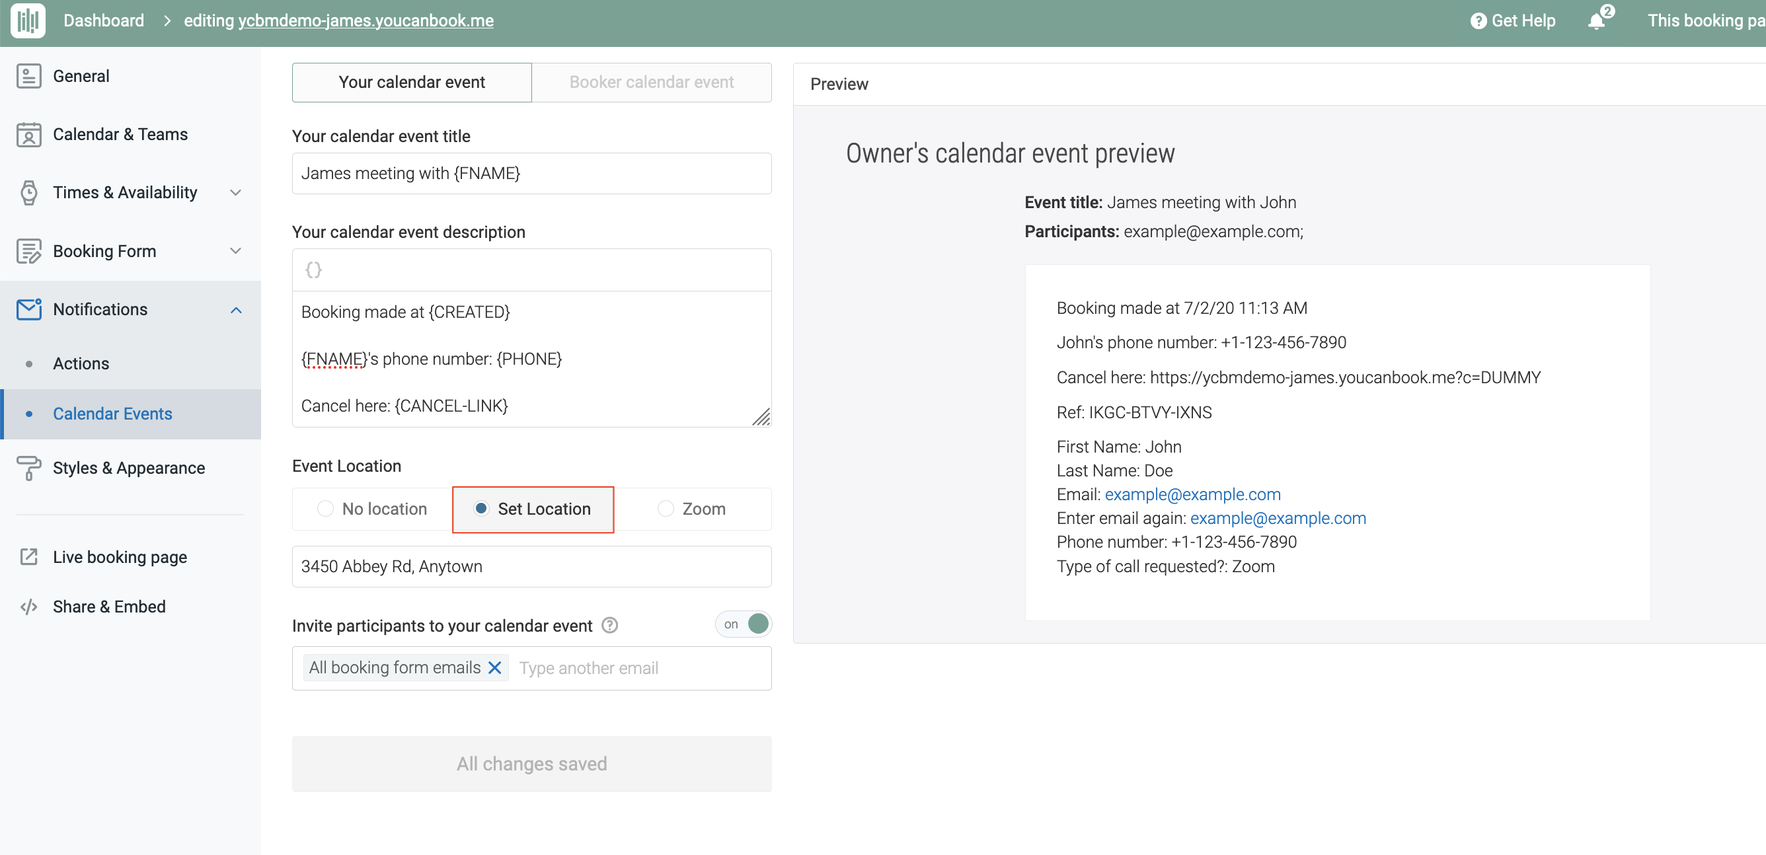Insert shorthand code via curly braces icon
The height and width of the screenshot is (855, 1766).
coord(313,270)
